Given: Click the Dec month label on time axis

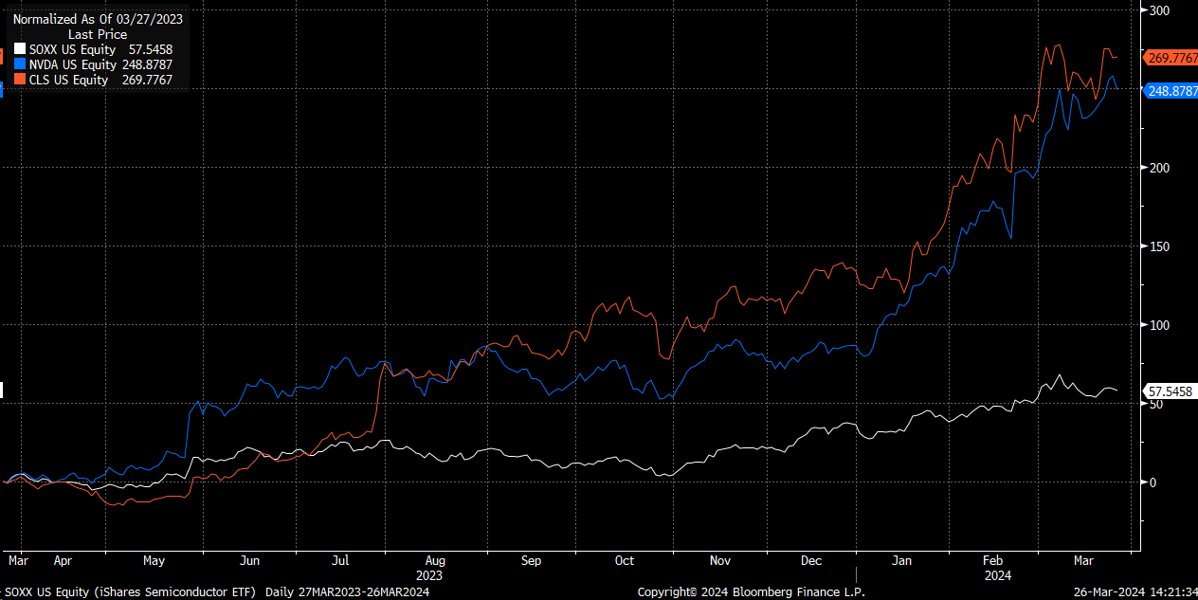Looking at the screenshot, I should [811, 560].
